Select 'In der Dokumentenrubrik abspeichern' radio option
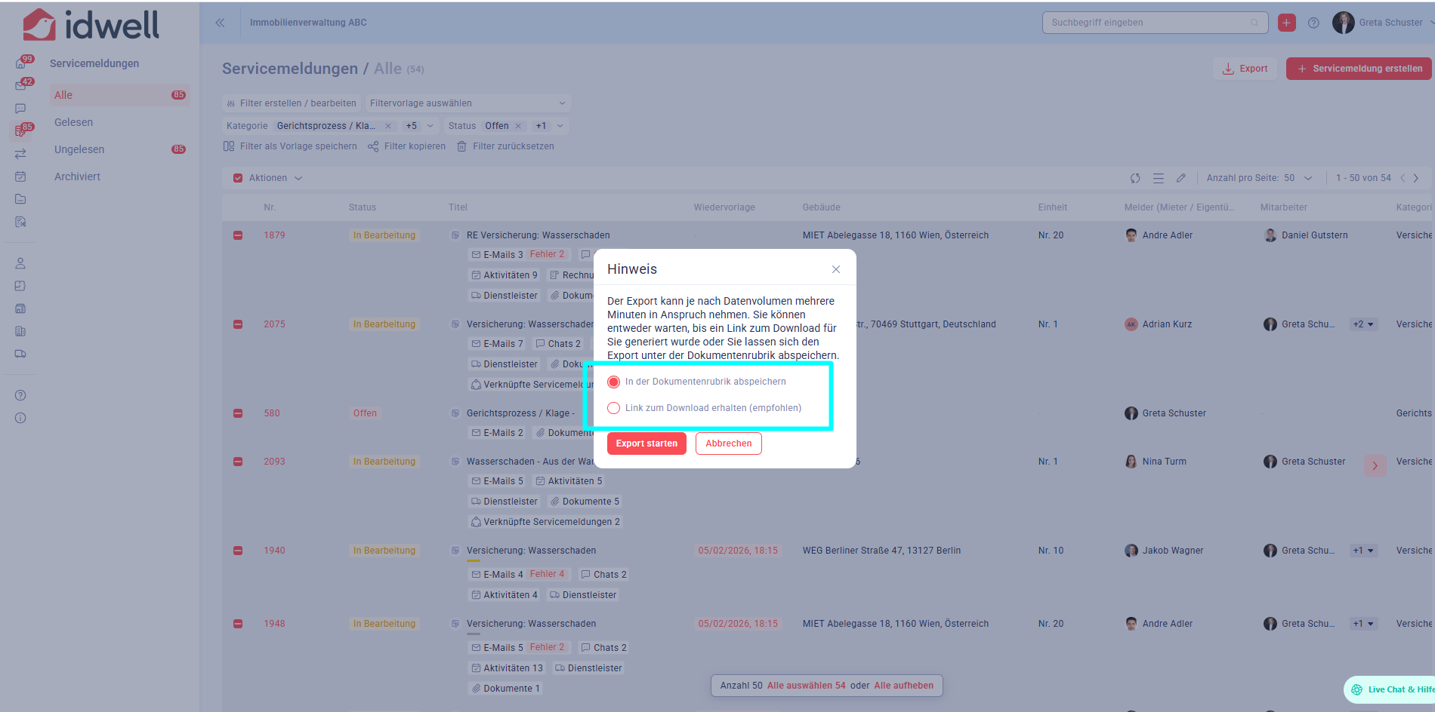 pyautogui.click(x=614, y=382)
